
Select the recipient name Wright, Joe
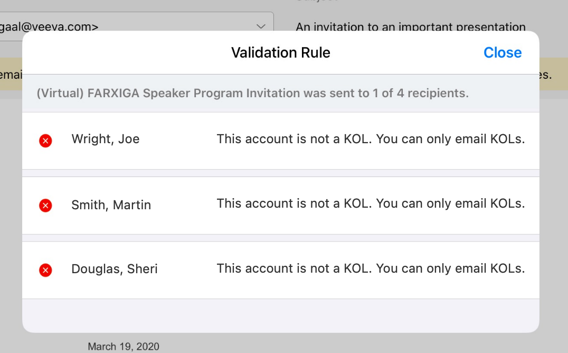(106, 140)
